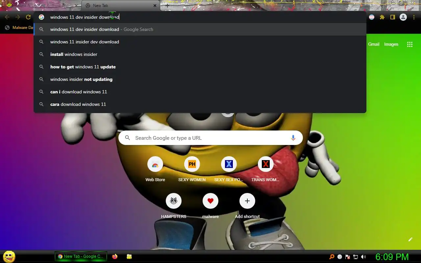Choose suggestion 'how to get windows 11 update'
Image resolution: width=421 pixels, height=263 pixels.
[x=200, y=67]
